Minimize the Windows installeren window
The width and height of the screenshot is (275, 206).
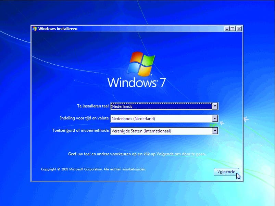click(x=227, y=29)
